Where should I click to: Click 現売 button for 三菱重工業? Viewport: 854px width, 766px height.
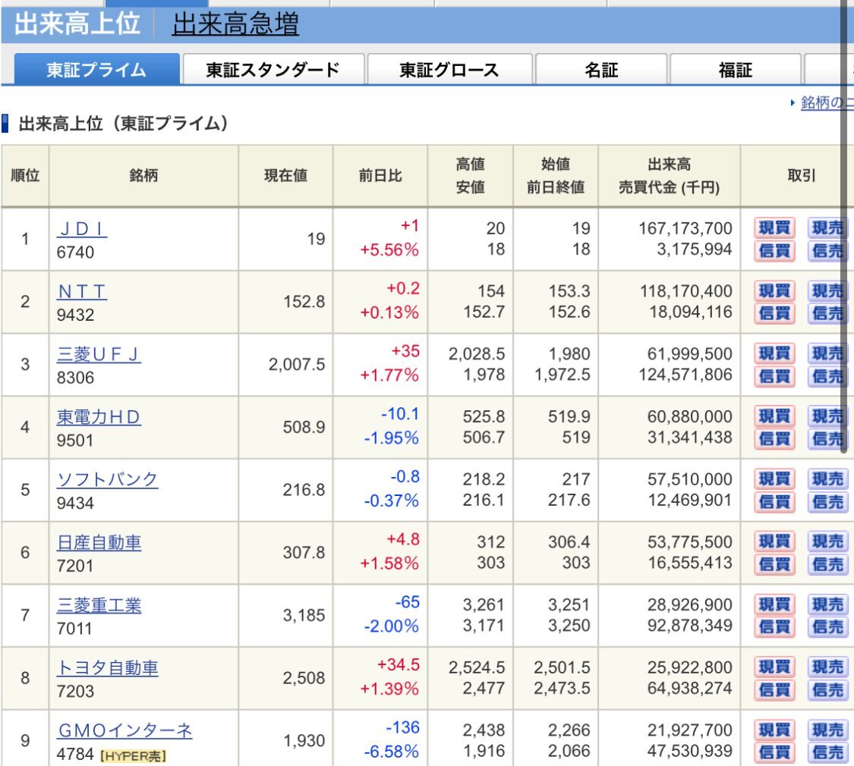(827, 604)
